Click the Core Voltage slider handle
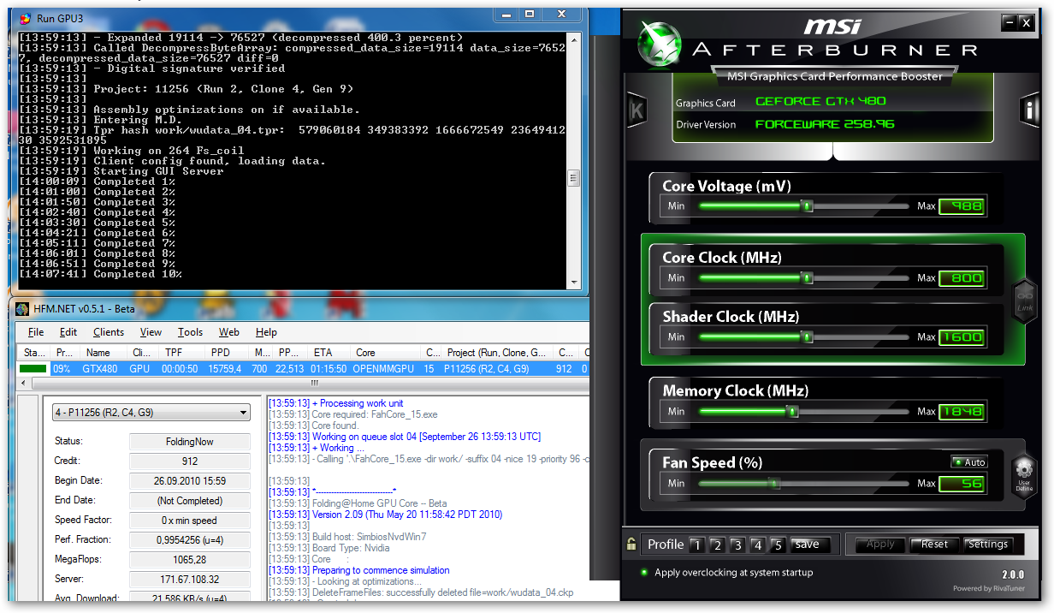Screen dimensions: 1054x613 [x=806, y=206]
